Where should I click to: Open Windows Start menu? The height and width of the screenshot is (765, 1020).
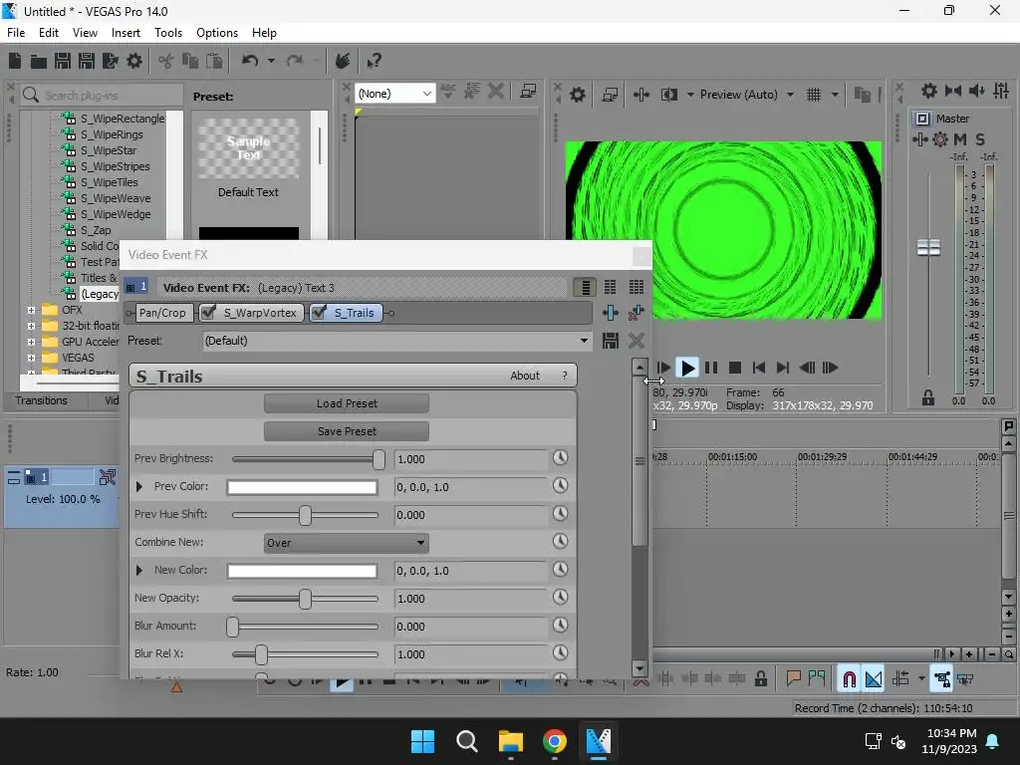[422, 741]
